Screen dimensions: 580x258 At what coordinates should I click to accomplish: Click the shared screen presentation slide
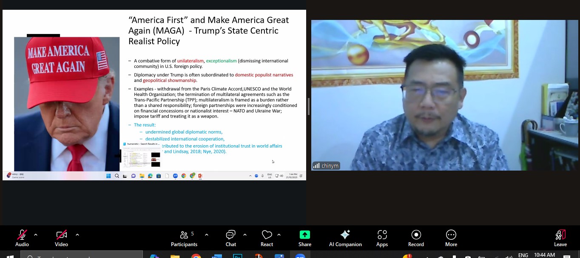(x=154, y=90)
